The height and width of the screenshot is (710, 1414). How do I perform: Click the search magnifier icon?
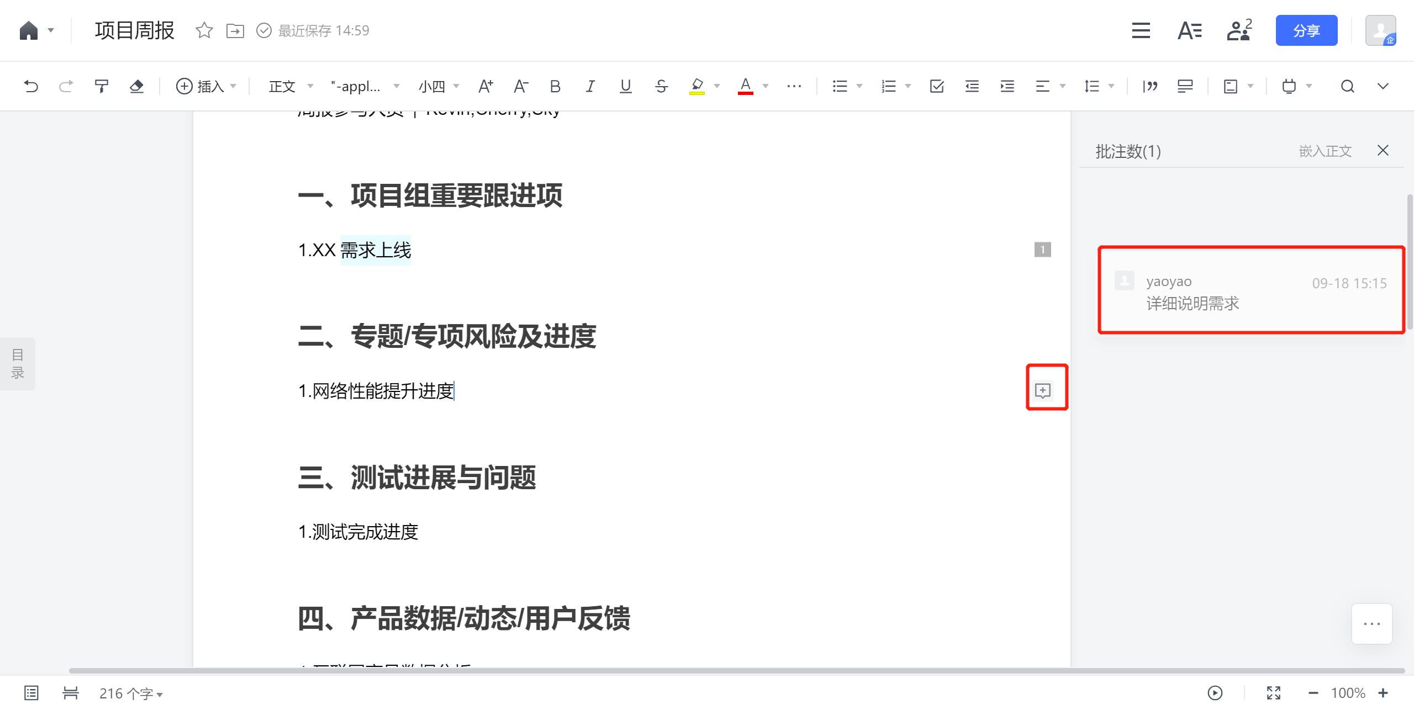click(x=1347, y=86)
